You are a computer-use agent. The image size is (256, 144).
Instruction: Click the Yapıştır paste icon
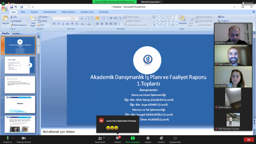tap(5, 18)
